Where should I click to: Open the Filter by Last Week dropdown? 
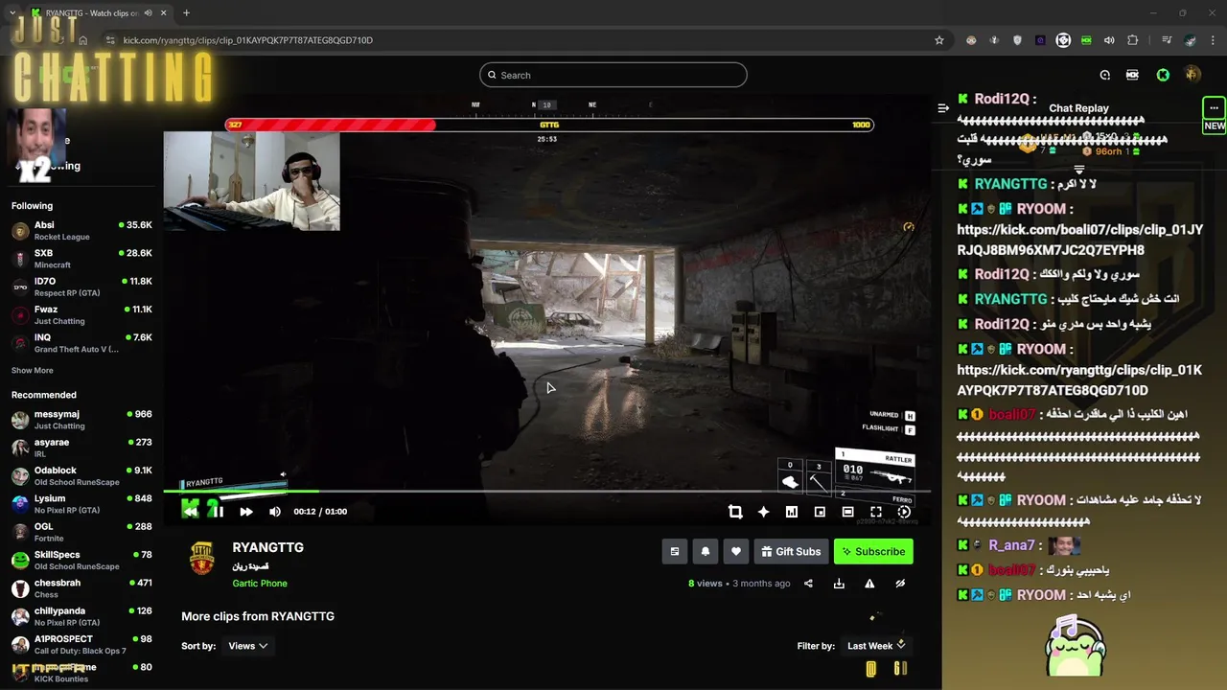875,646
